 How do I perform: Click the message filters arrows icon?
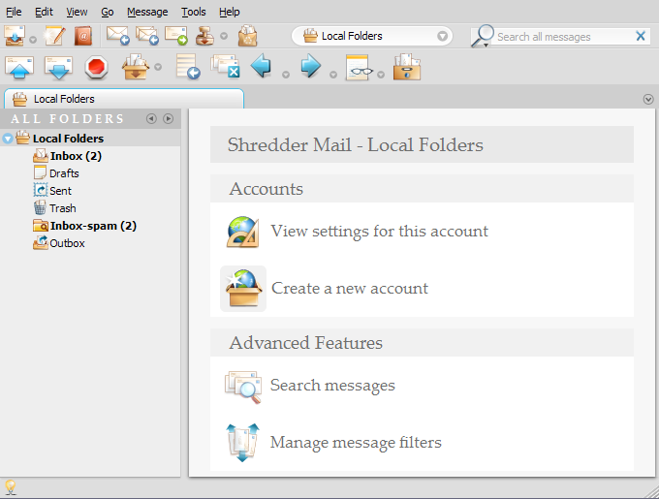tap(242, 443)
